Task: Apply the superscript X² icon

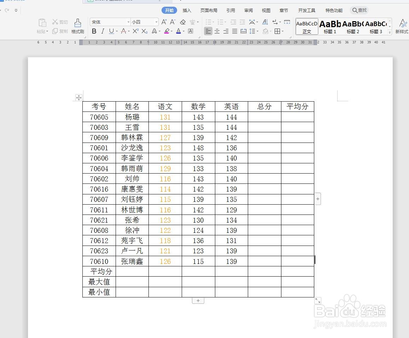Action: (x=135, y=31)
